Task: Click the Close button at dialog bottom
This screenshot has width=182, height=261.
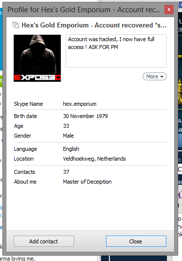Action: tap(136, 241)
